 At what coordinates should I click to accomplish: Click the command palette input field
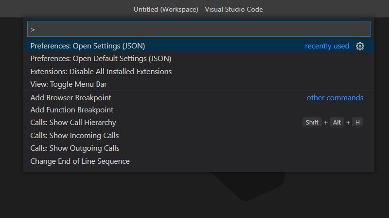tap(198, 29)
